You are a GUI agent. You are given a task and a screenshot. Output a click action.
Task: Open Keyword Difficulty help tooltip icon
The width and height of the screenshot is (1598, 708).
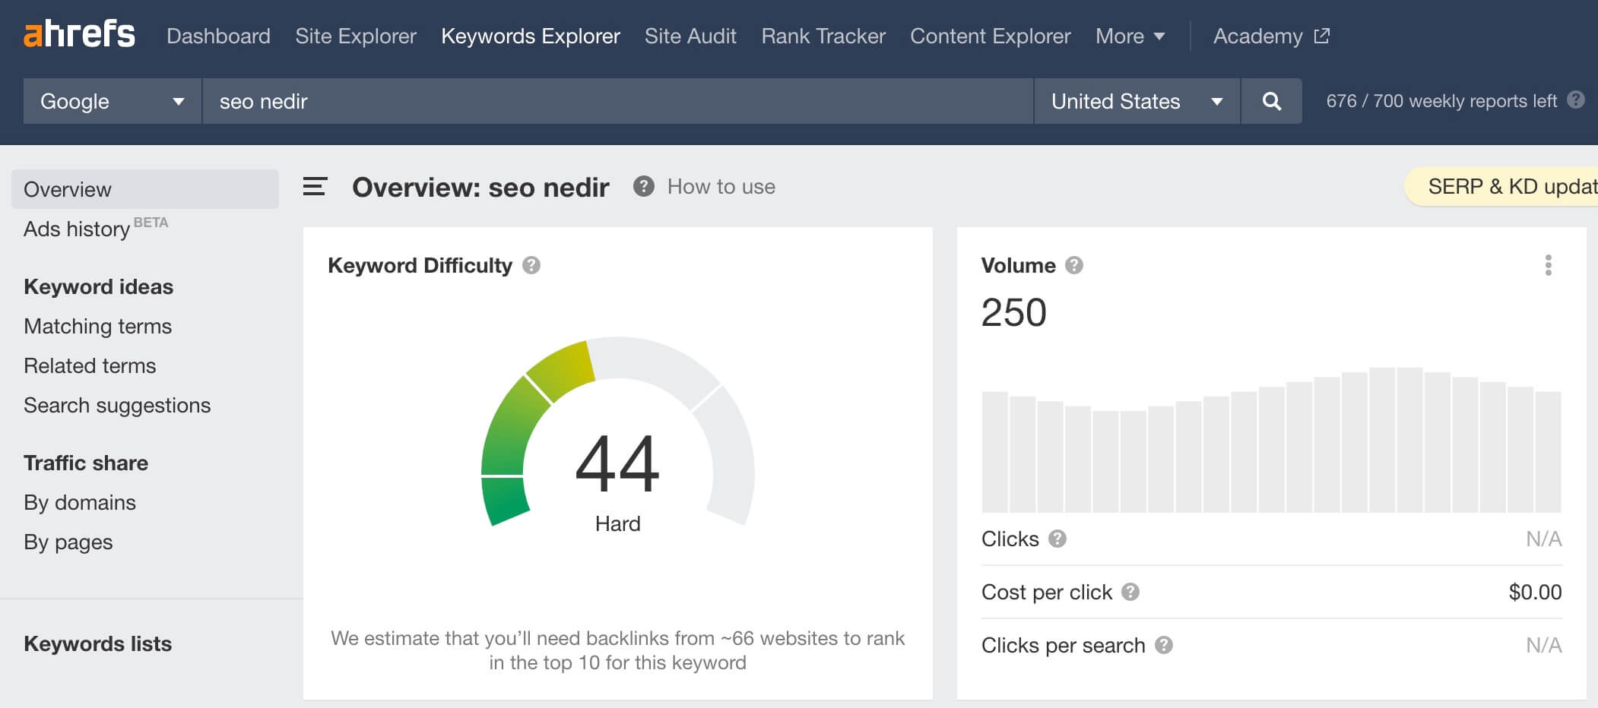(x=531, y=265)
